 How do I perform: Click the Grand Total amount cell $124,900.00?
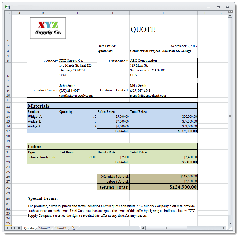163,187
